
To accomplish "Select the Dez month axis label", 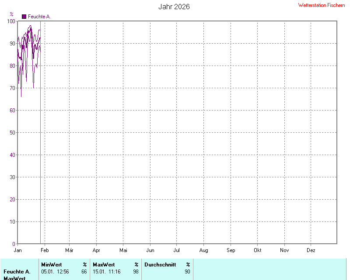I will (311, 250).
